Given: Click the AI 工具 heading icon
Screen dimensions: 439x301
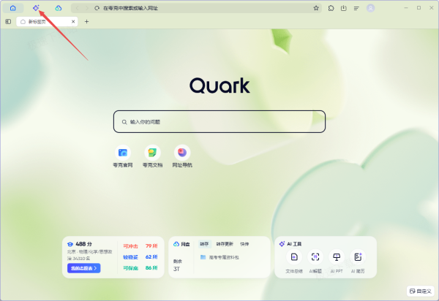Looking at the screenshot, I should pyautogui.click(x=282, y=244).
